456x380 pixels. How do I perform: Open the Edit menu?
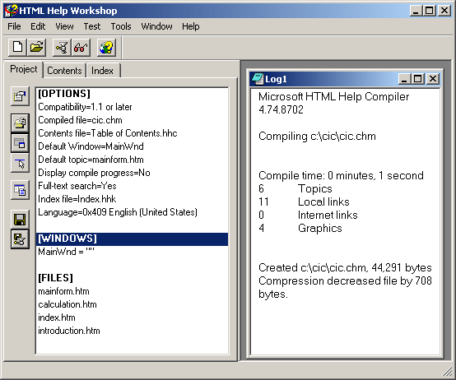(x=38, y=26)
